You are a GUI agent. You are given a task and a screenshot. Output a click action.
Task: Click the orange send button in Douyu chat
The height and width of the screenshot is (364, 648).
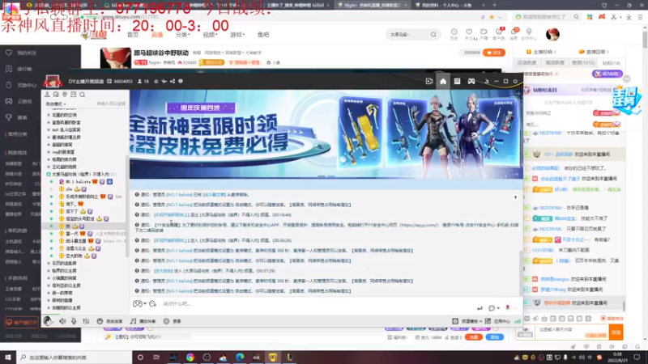pyautogui.click(x=616, y=332)
